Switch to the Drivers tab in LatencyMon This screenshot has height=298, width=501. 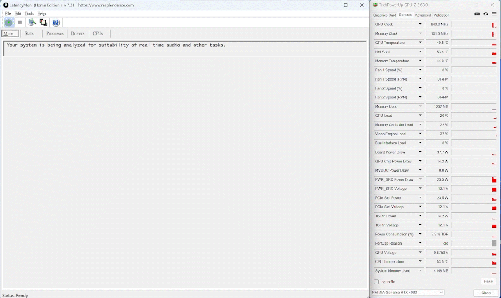(x=78, y=33)
